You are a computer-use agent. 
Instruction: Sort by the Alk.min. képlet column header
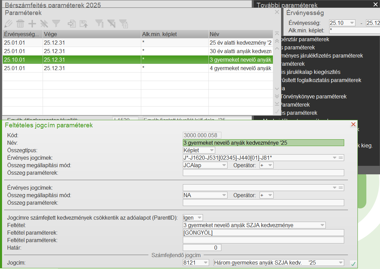175,34
